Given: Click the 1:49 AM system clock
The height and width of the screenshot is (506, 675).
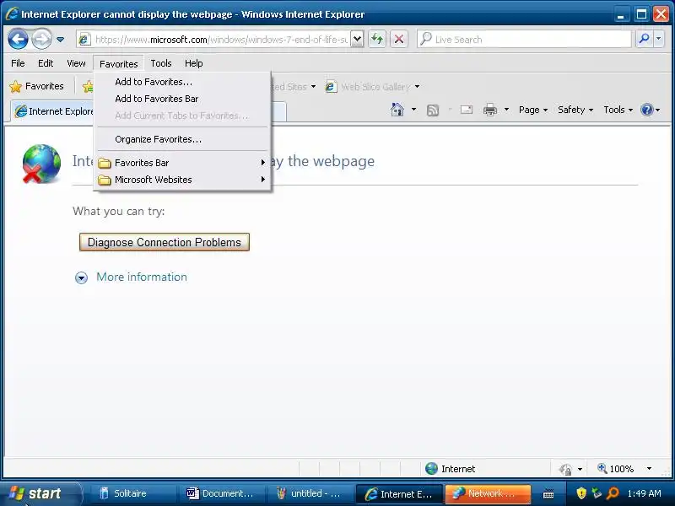Looking at the screenshot, I should tap(644, 493).
